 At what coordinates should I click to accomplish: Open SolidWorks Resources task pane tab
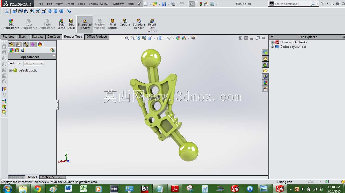pos(265,59)
